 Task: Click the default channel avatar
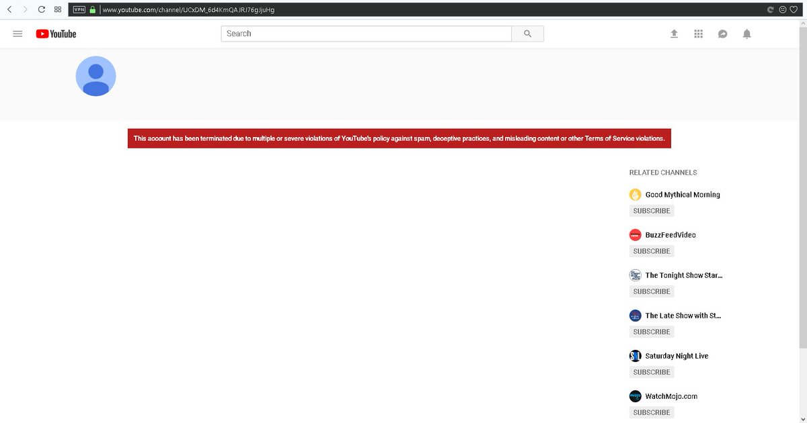pyautogui.click(x=95, y=76)
